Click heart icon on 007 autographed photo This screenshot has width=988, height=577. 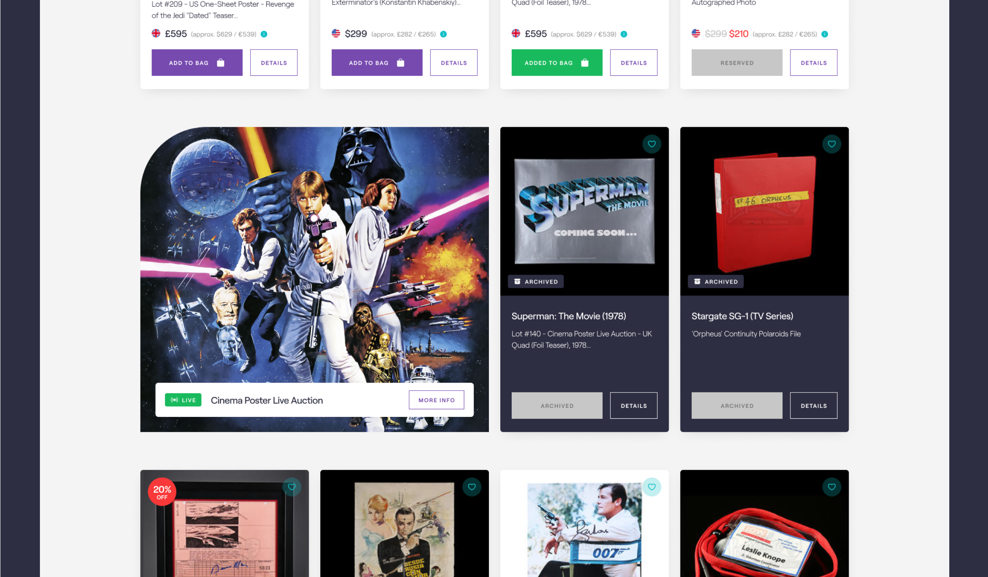point(651,487)
